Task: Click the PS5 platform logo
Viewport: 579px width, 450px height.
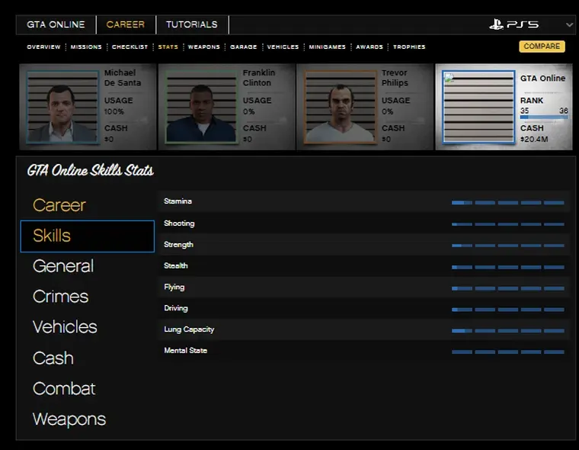Action: point(514,24)
